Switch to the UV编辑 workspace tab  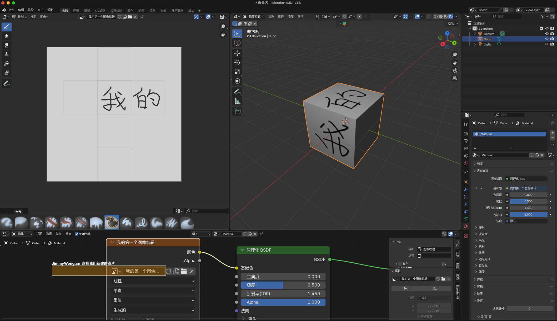point(100,11)
